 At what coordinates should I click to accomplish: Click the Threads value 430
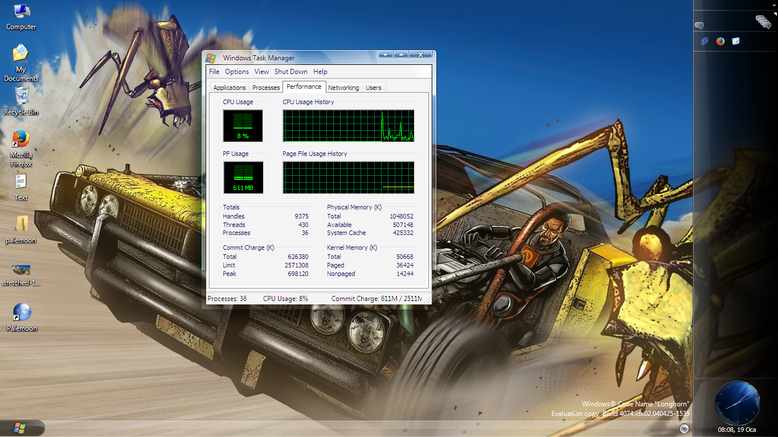[303, 225]
